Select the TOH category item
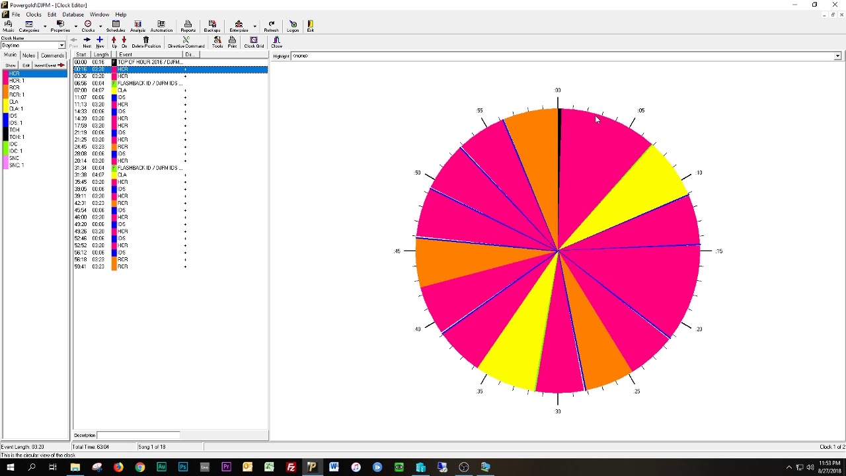The height and width of the screenshot is (476, 846). point(34,130)
